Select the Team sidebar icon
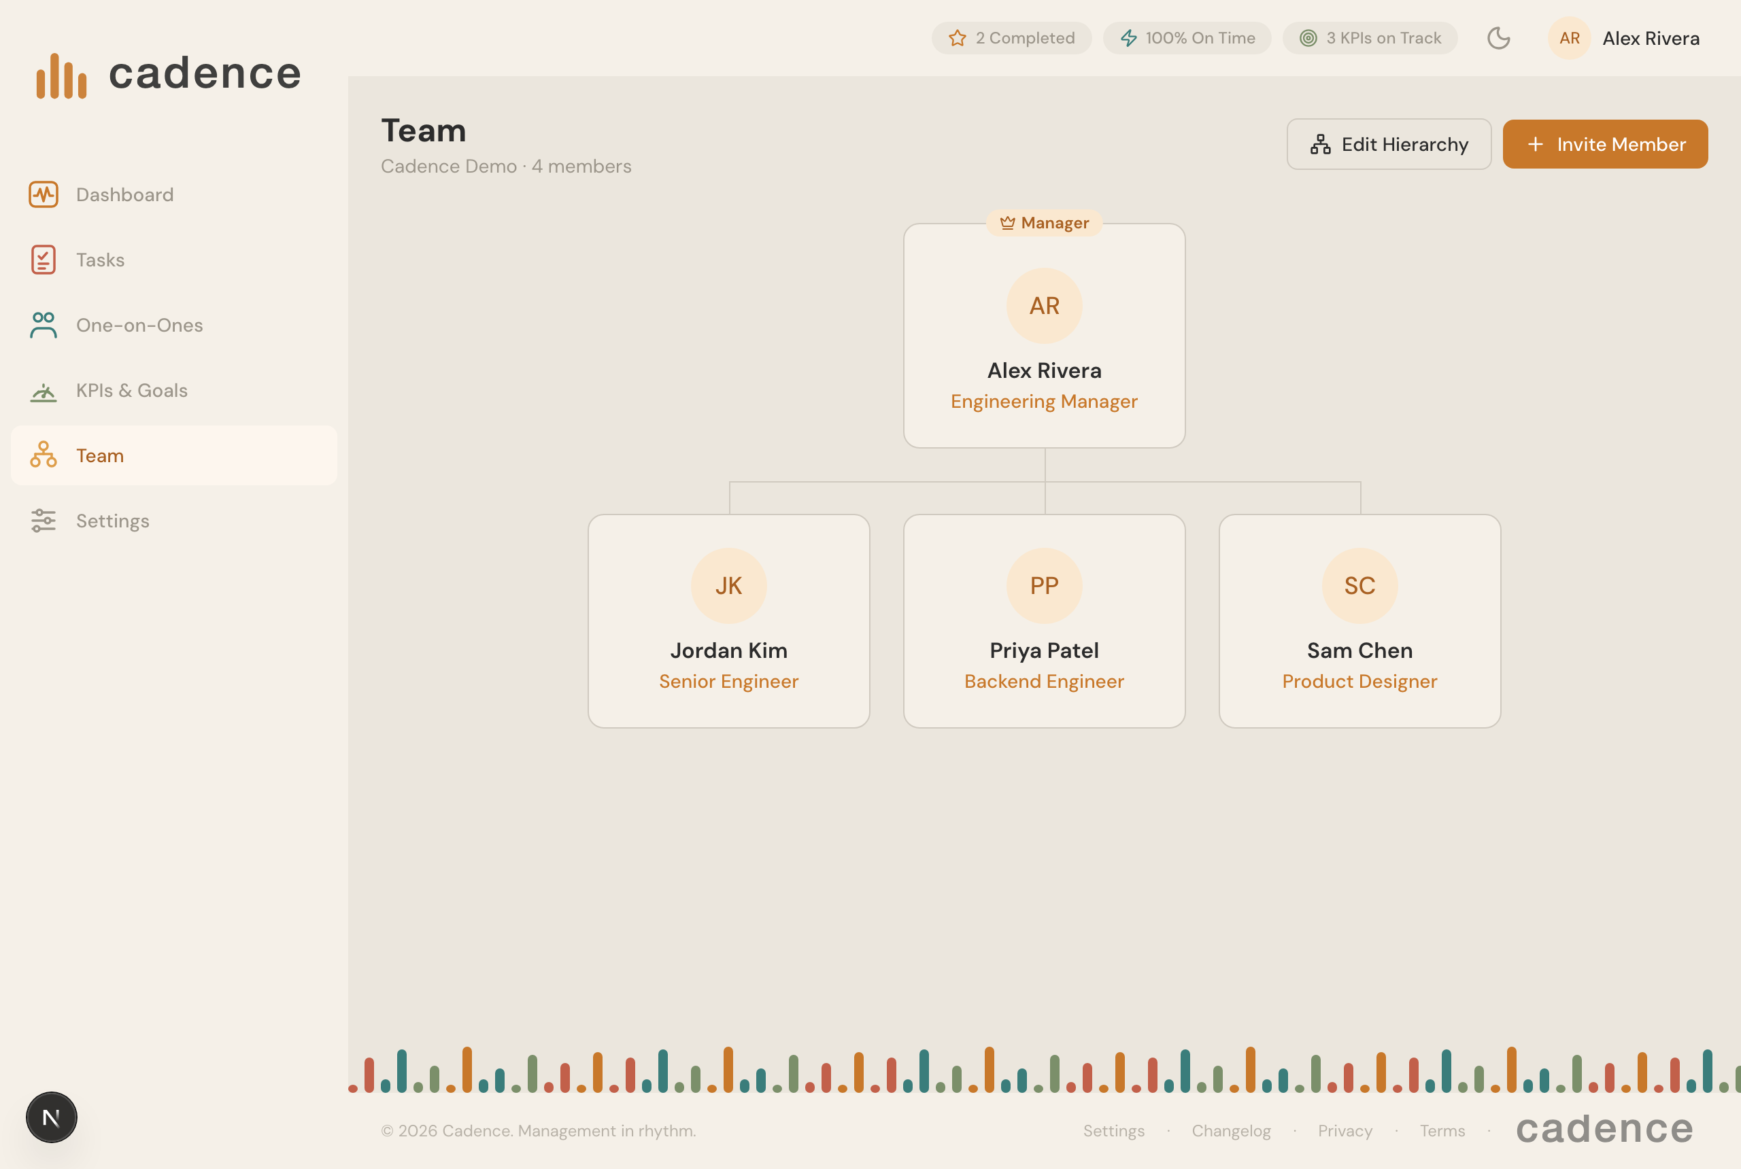The width and height of the screenshot is (1741, 1169). coord(44,455)
